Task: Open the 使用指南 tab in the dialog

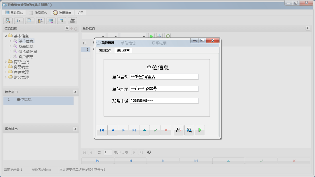Action: point(123,50)
